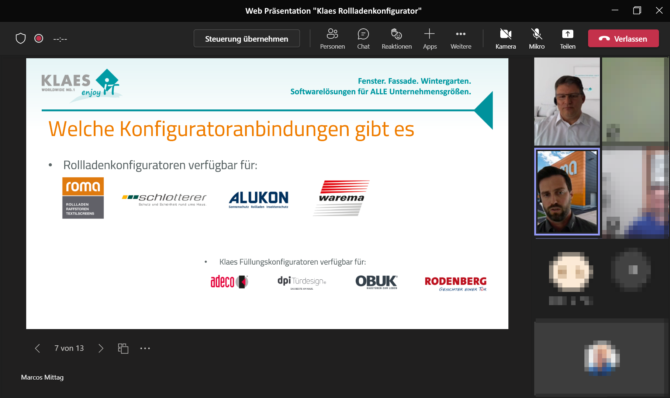The height and width of the screenshot is (398, 670).
Task: Click the OBUK logo on slide
Action: [377, 282]
